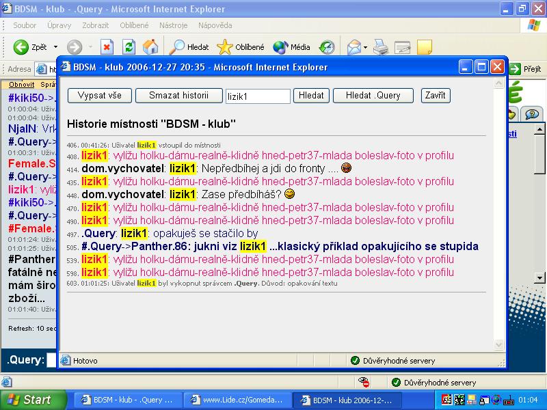
Task: Open the Soubor menu
Action: point(25,25)
